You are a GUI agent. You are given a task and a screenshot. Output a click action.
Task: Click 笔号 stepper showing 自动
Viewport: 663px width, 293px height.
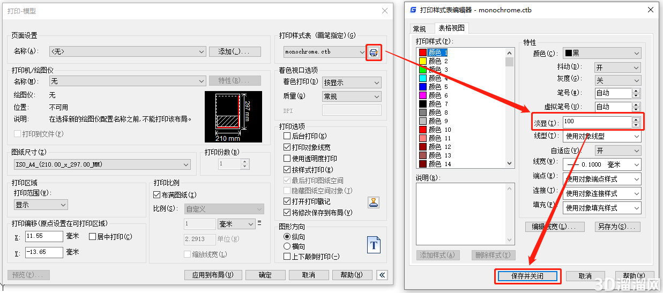click(617, 93)
